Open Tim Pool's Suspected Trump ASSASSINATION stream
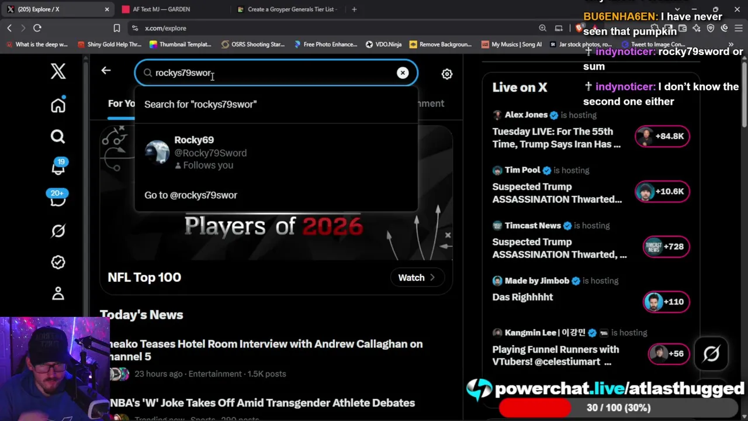This screenshot has width=748, height=421. pos(557,193)
